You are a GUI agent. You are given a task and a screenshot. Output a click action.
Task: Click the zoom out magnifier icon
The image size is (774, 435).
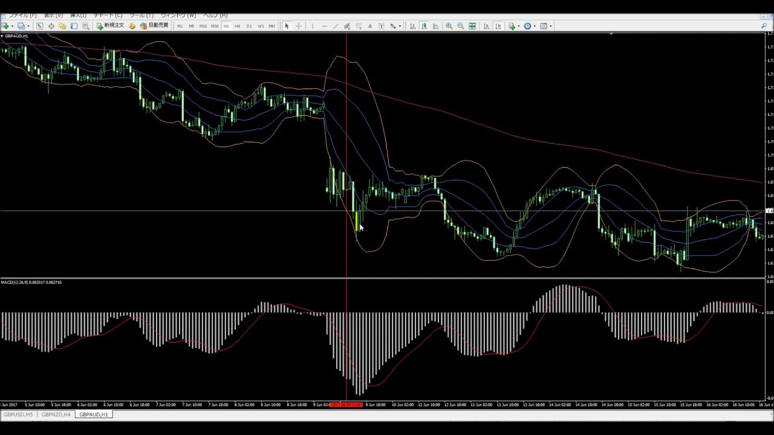point(460,26)
